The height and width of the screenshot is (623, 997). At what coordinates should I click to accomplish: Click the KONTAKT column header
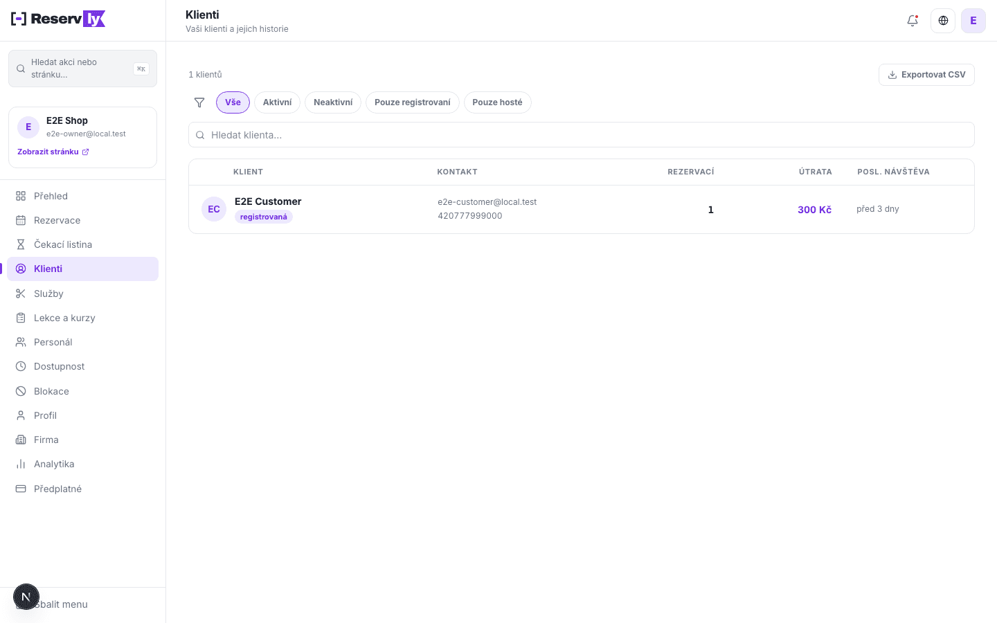pyautogui.click(x=457, y=172)
